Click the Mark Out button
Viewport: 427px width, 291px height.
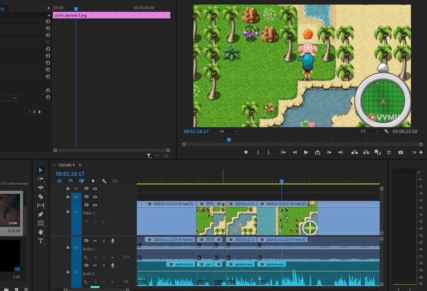(268, 152)
